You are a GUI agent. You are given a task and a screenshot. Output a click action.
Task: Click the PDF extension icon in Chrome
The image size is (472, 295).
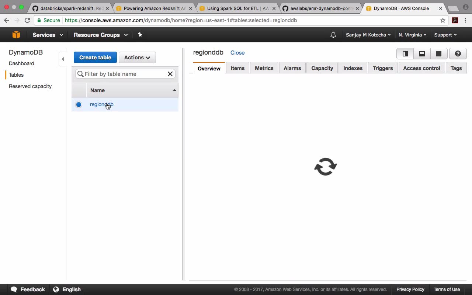455,20
